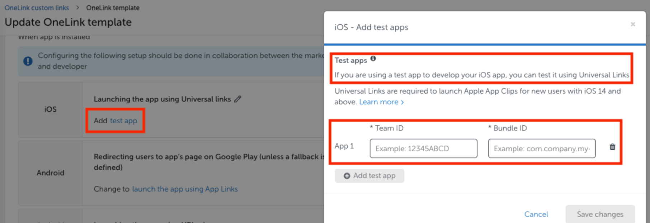Follow the 'launch the app using App Links' link
Viewport: 650px width, 223px height.
tap(185, 189)
